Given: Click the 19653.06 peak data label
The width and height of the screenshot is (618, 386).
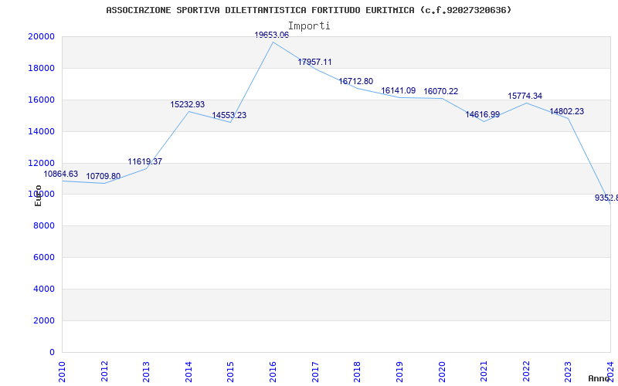Looking at the screenshot, I should point(272,35).
